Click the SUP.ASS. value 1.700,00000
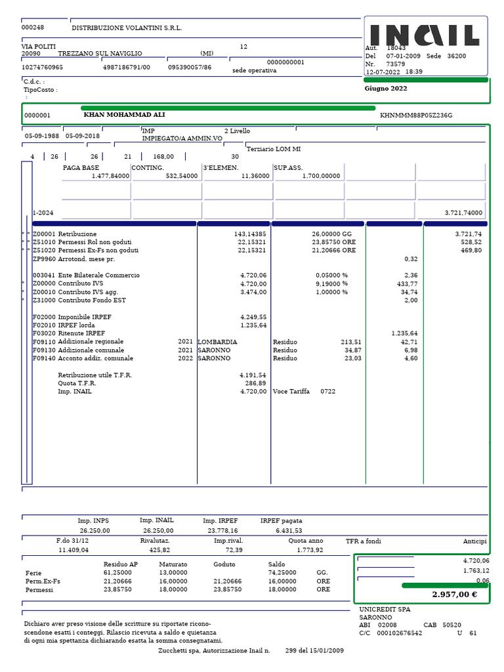Image resolution: width=504 pixels, height=672 pixels. point(321,176)
